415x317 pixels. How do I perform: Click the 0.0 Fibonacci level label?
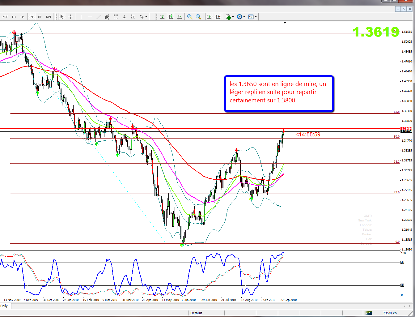pos(398,242)
